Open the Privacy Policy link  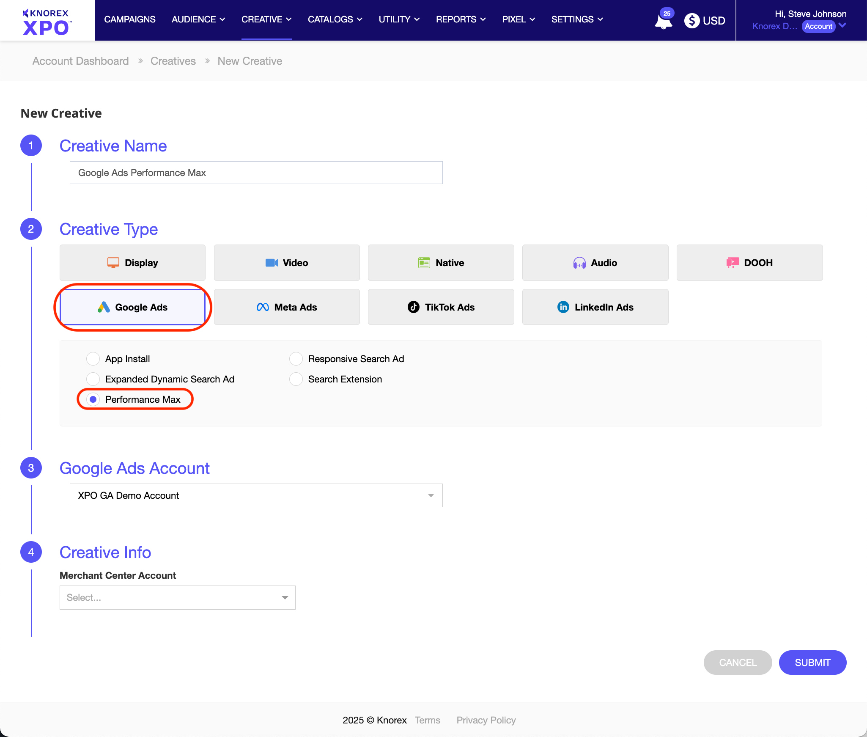pyautogui.click(x=486, y=720)
